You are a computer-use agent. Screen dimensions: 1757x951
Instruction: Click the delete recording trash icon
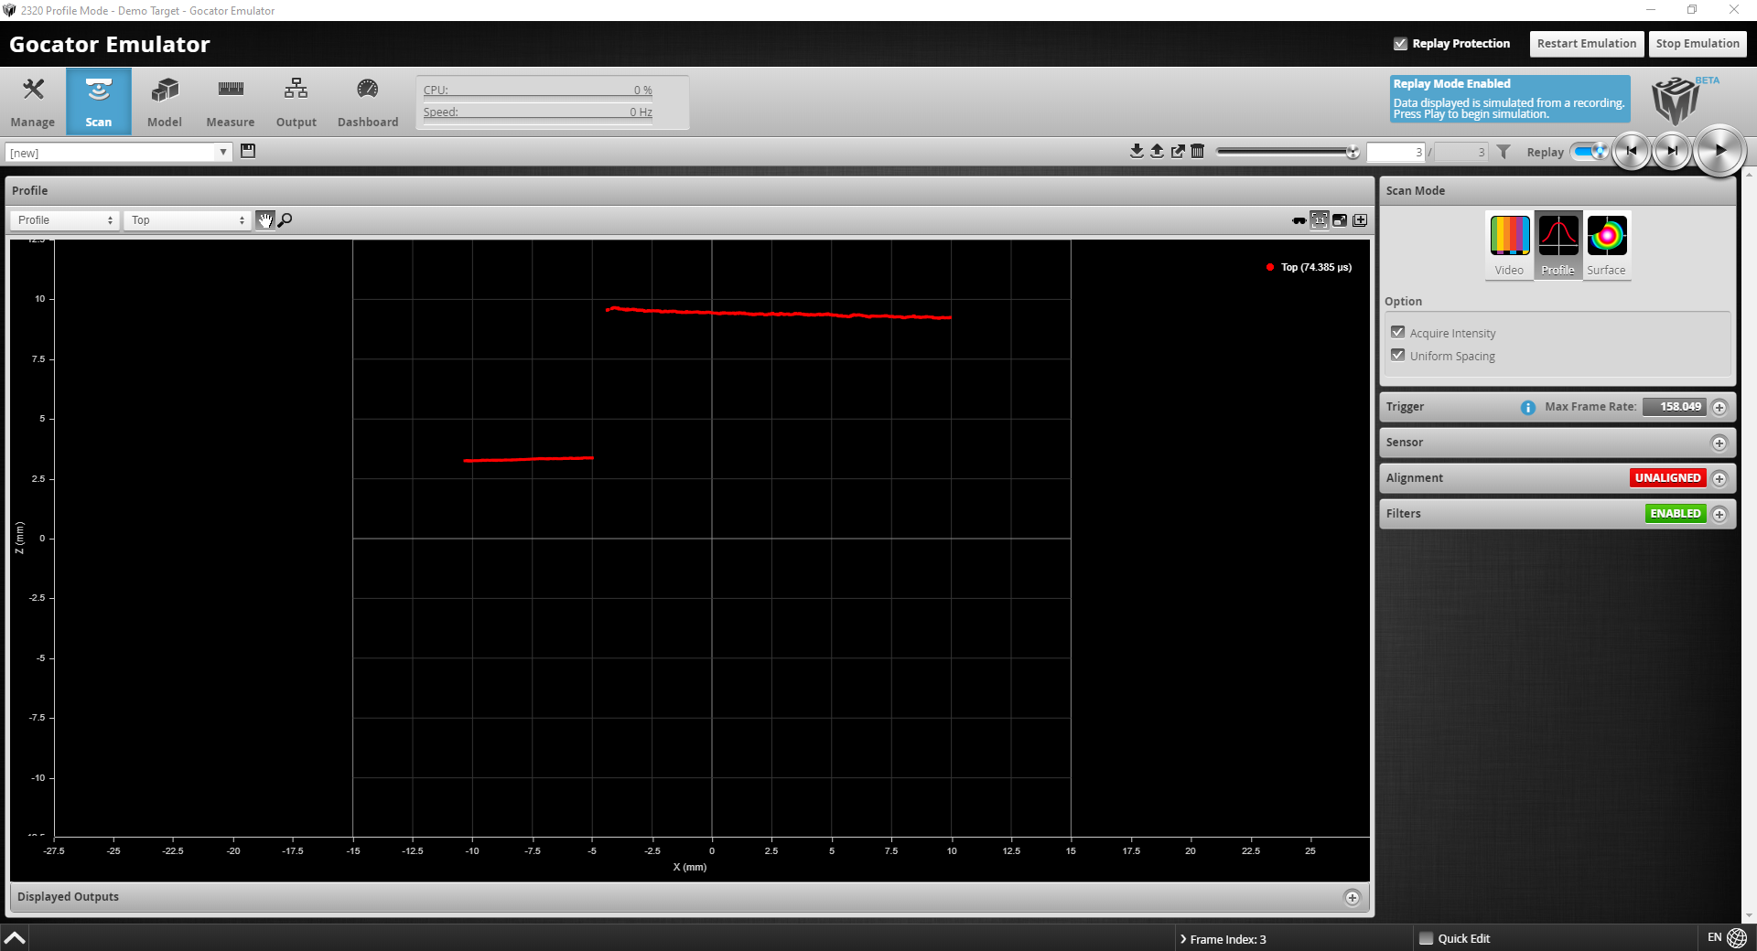pos(1197,151)
